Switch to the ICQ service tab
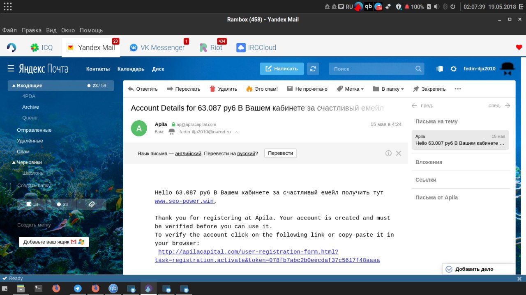 (42, 48)
